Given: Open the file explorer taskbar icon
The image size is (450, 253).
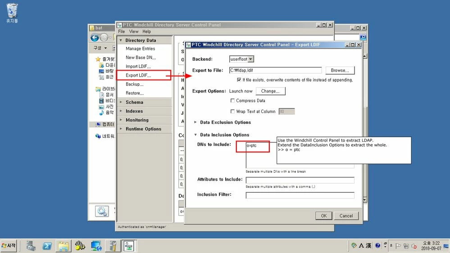Looking at the screenshot, I should [64, 246].
